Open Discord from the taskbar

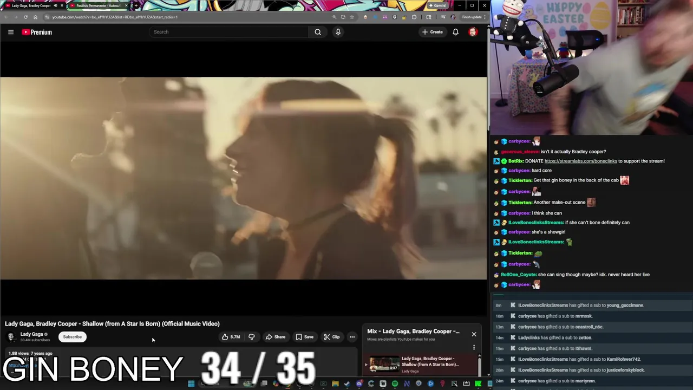point(359,383)
